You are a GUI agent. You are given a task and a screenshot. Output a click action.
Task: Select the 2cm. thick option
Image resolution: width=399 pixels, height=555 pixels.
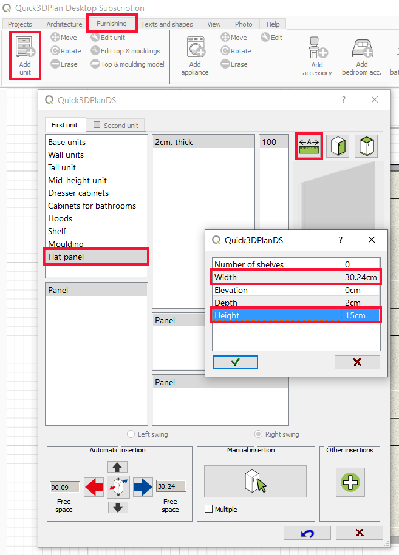point(203,142)
